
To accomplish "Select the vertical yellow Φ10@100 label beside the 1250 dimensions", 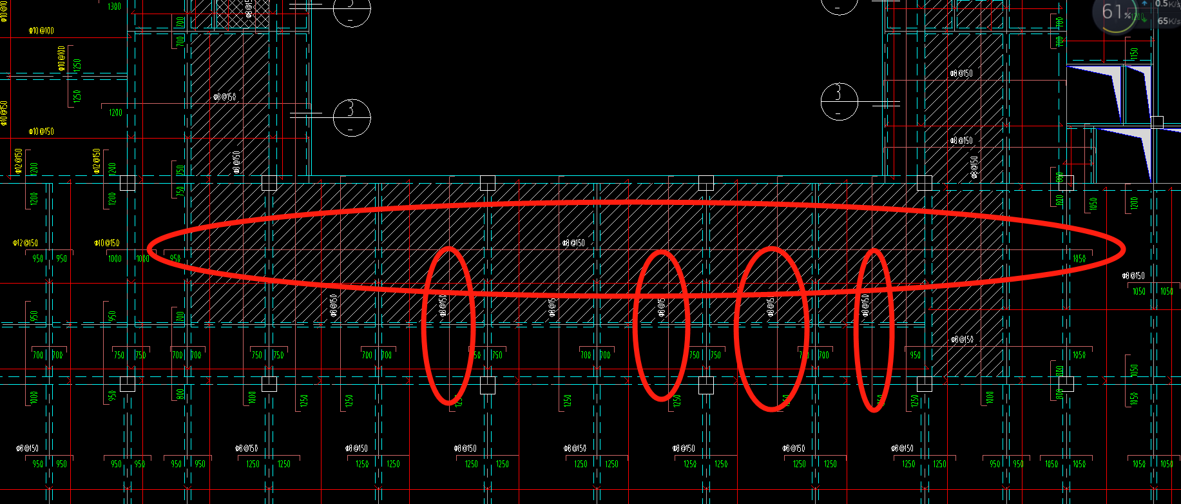I will tap(61, 59).
